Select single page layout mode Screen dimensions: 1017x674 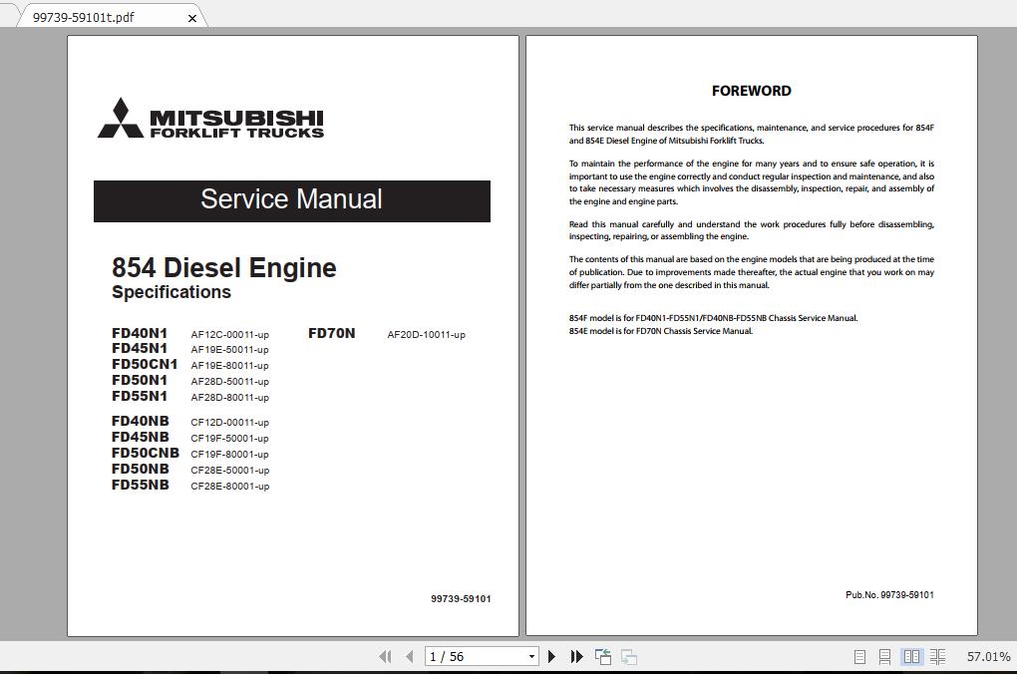pos(859,657)
